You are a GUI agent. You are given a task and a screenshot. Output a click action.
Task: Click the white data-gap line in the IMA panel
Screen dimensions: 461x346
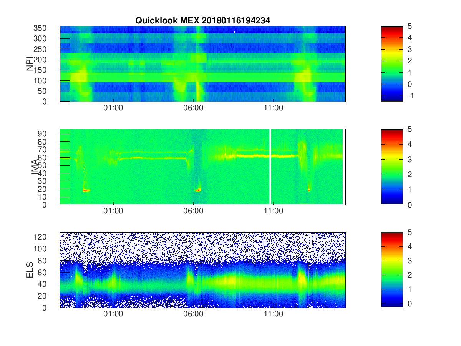(x=270, y=167)
